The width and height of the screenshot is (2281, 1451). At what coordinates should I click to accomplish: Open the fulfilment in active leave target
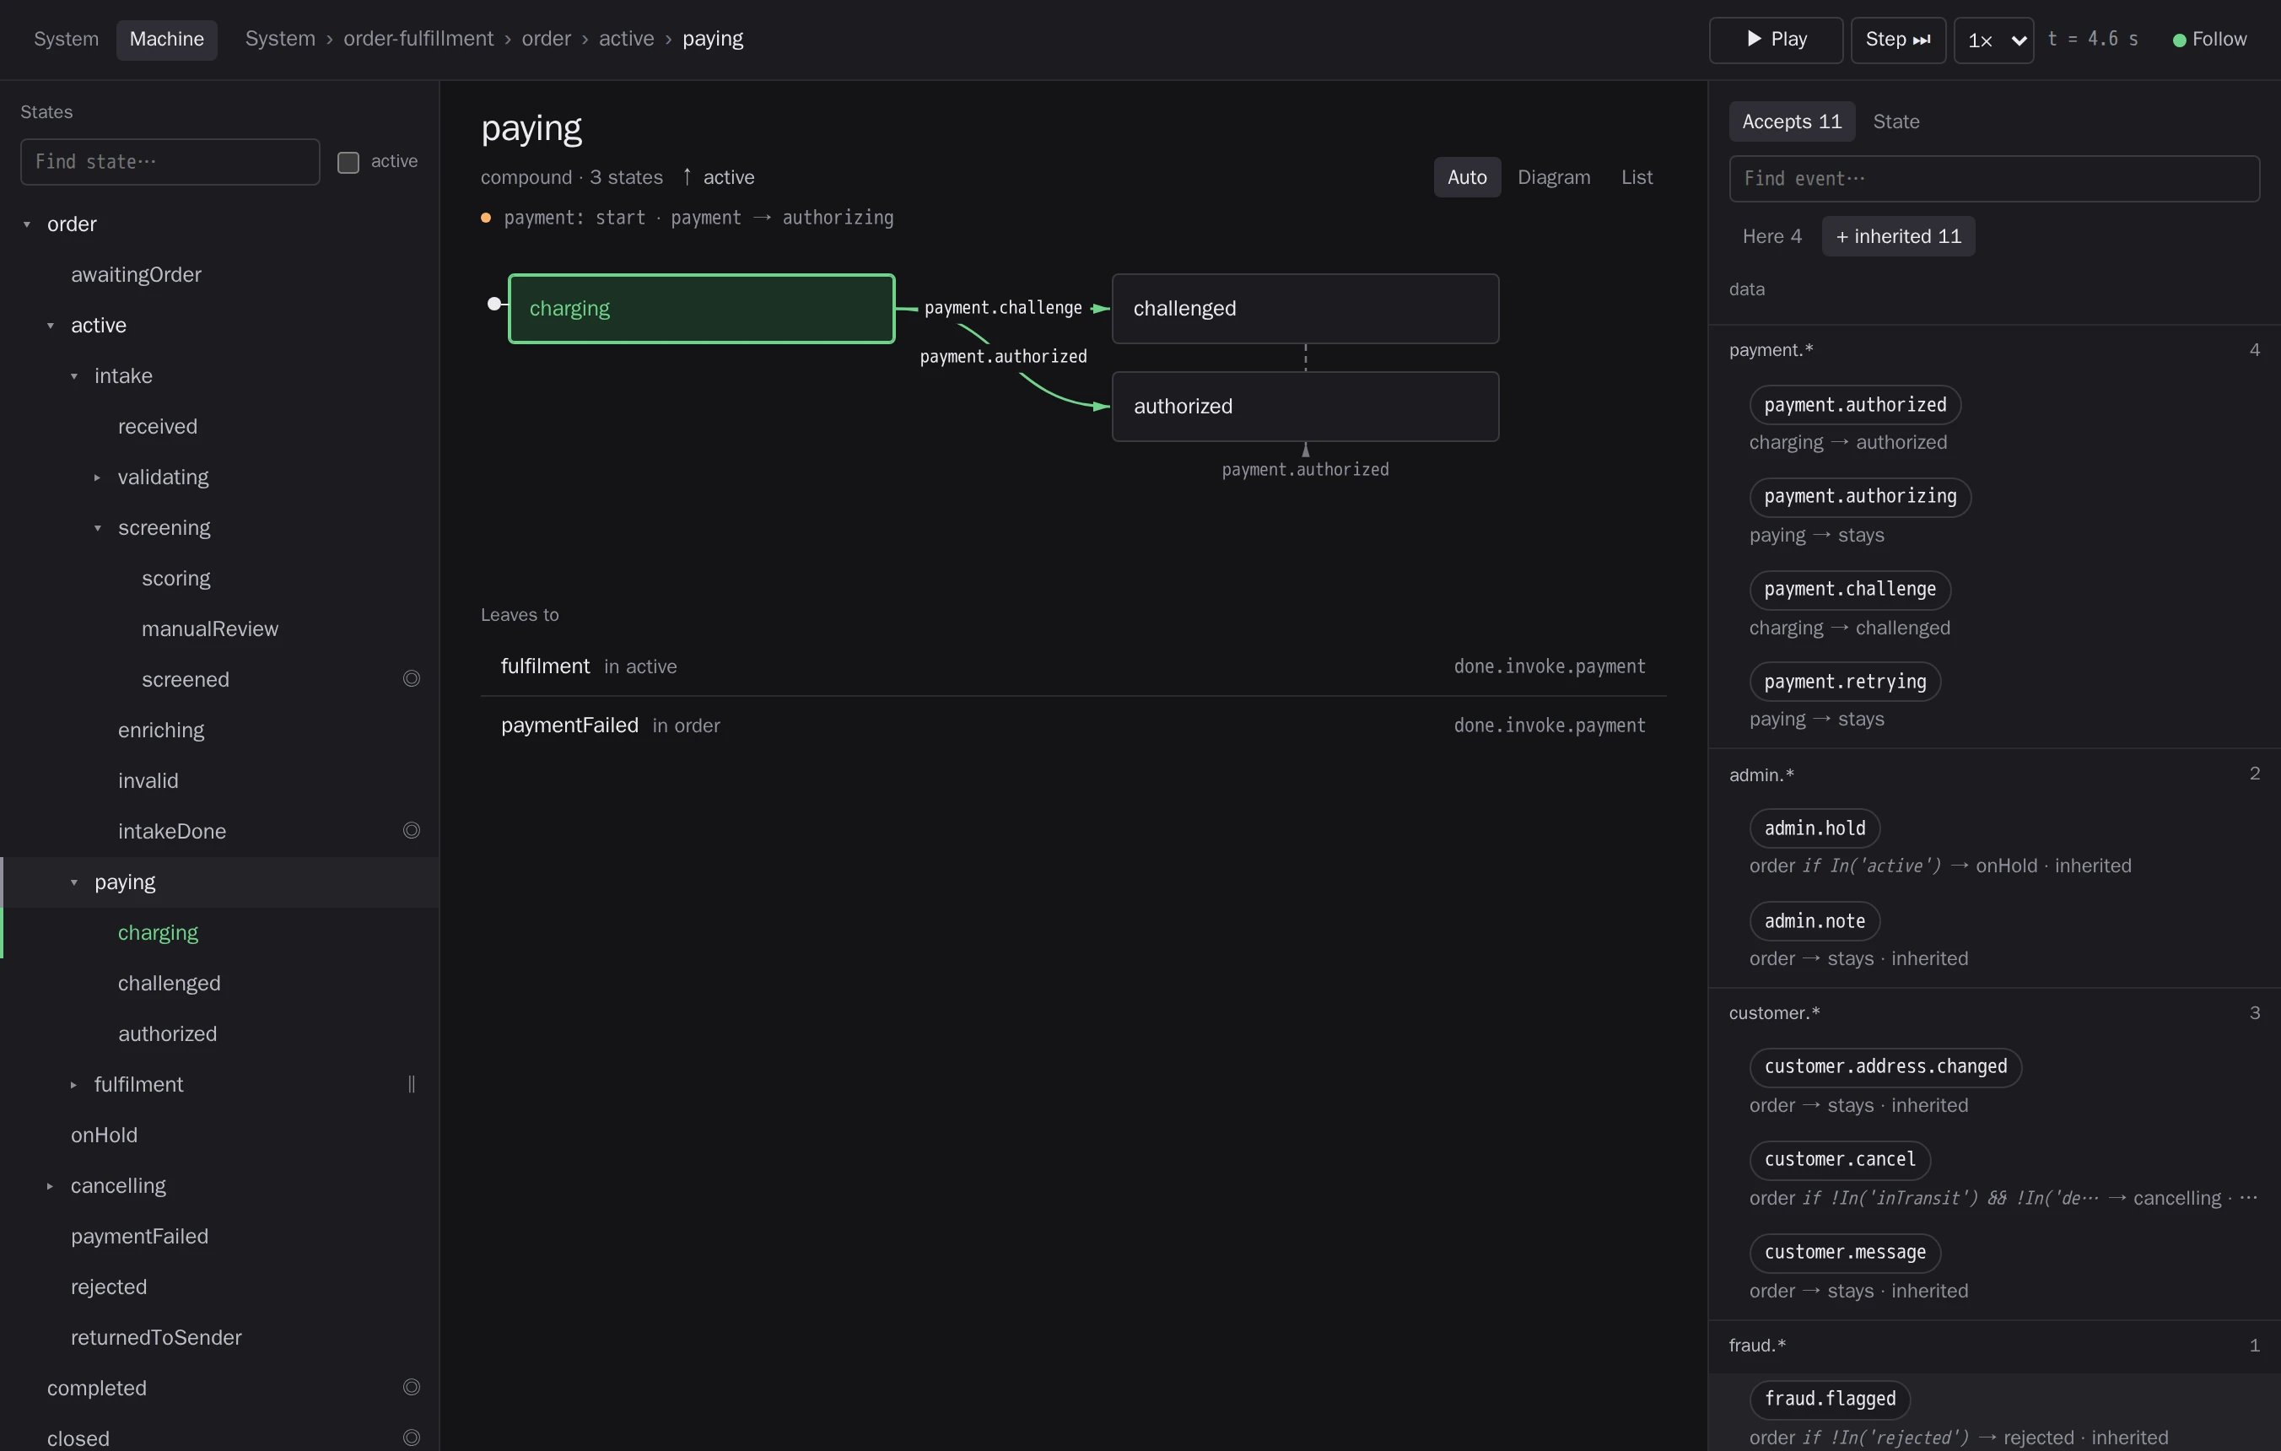click(x=1072, y=666)
